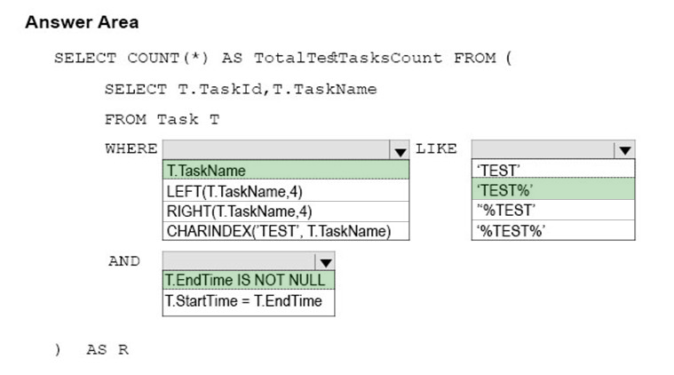Click the SELECT COUNT(*) query line
This screenshot has width=674, height=375.
coord(283,58)
